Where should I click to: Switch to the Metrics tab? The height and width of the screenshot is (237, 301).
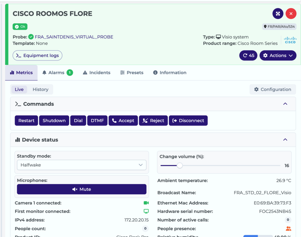tap(21, 73)
